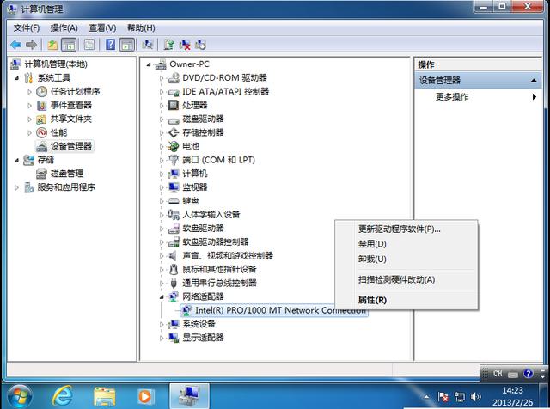Click the up one level folder toolbar icon
550x409 pixels.
(52, 45)
